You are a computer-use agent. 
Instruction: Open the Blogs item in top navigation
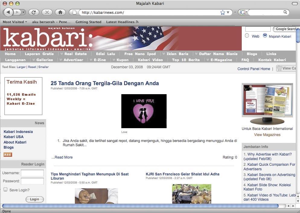click(252, 54)
